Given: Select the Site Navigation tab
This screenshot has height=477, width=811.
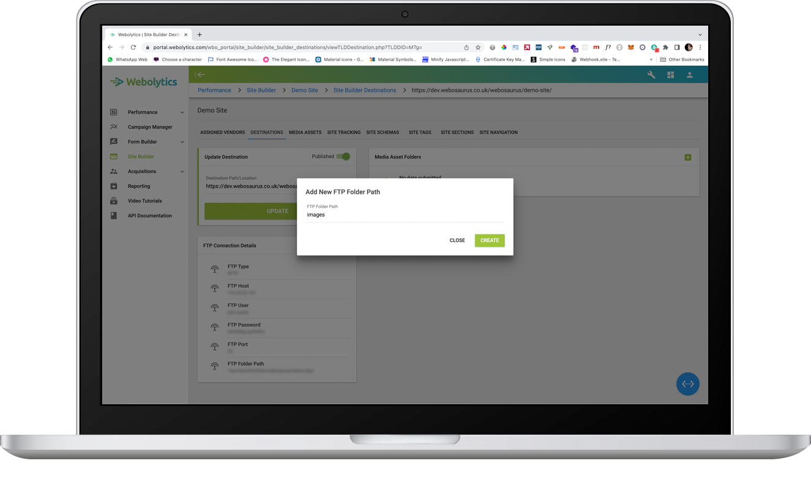Looking at the screenshot, I should pyautogui.click(x=498, y=132).
